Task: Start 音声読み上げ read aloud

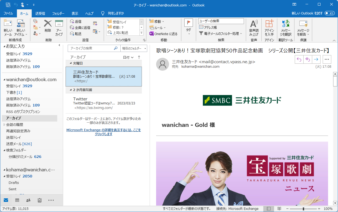Action: pyautogui.click(x=254, y=28)
